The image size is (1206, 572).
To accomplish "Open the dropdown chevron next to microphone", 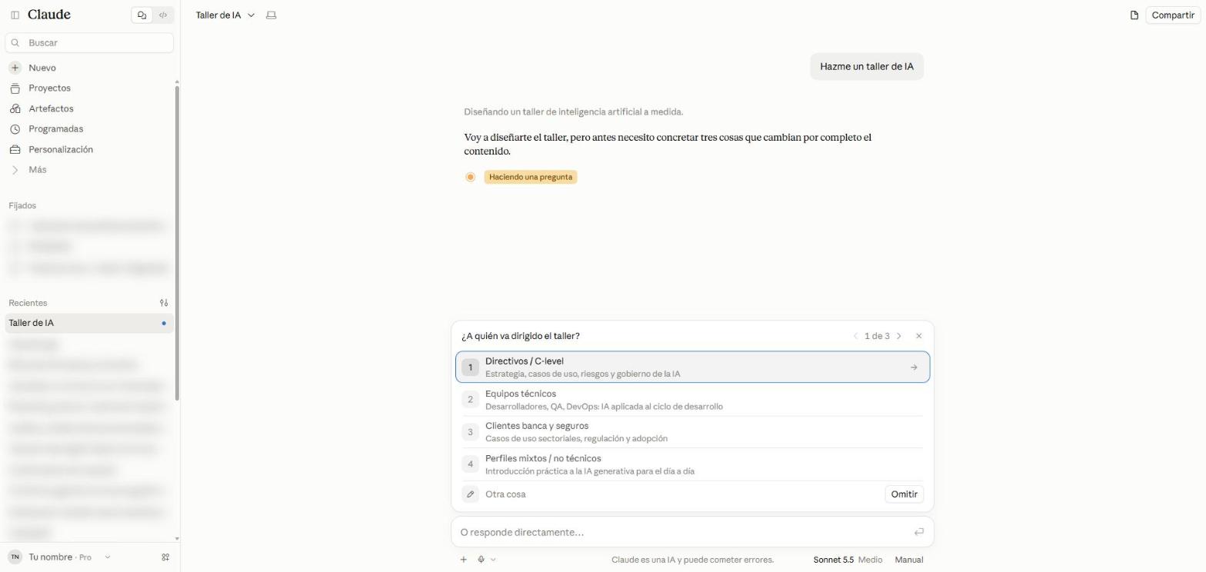I will pos(493,560).
